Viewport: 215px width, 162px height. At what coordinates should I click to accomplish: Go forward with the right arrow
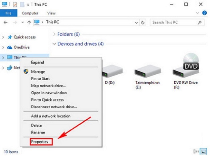coord(15,23)
